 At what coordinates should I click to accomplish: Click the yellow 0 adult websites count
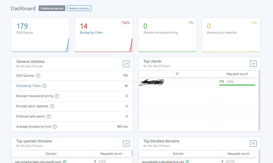click(x=209, y=26)
